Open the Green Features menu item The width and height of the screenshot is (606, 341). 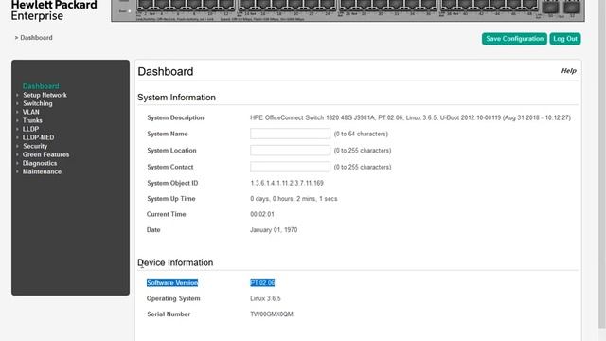tap(46, 154)
